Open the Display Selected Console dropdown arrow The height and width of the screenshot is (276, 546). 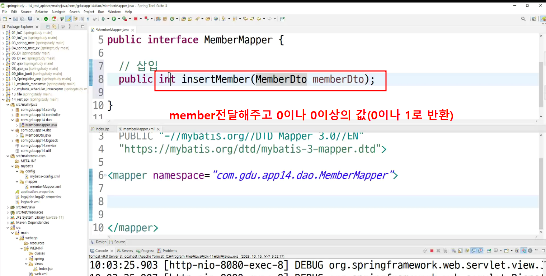click(501, 251)
